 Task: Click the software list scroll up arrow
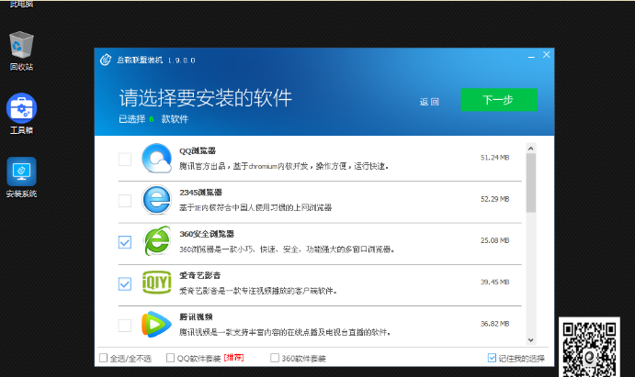(531, 149)
